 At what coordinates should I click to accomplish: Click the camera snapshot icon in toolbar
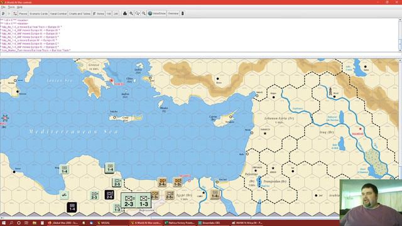point(125,14)
